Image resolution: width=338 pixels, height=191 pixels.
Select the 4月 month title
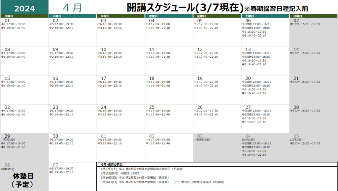coord(72,8)
